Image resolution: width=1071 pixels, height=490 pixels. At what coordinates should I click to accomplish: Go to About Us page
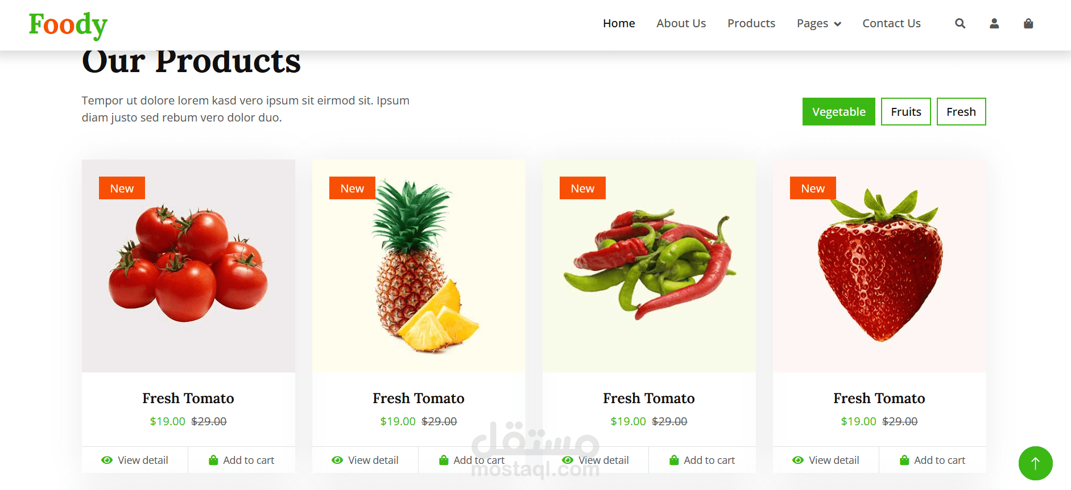pos(681,23)
